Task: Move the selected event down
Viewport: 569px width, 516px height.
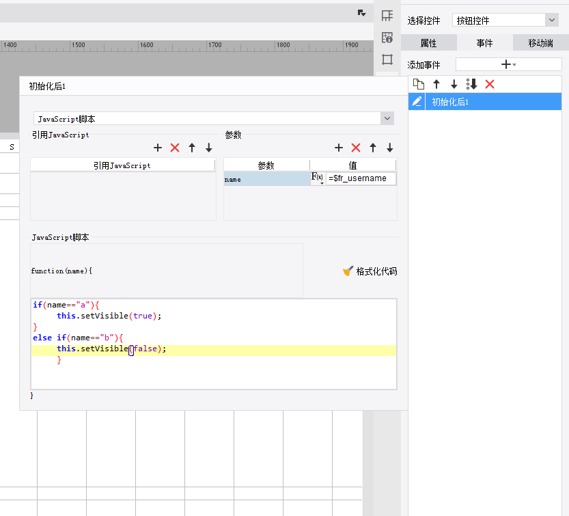Action: [454, 84]
